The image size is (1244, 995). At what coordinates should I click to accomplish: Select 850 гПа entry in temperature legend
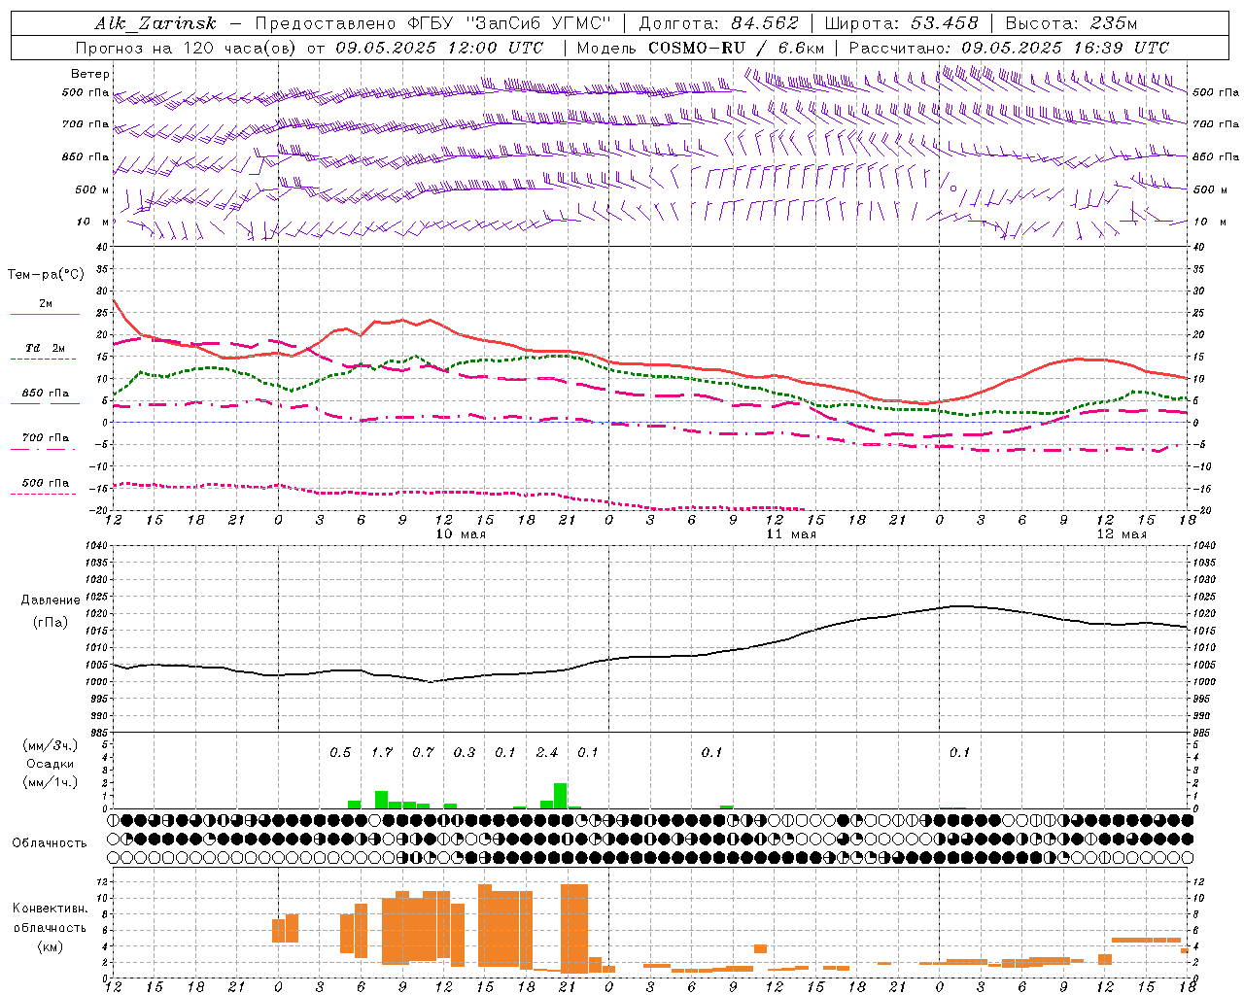click(46, 394)
